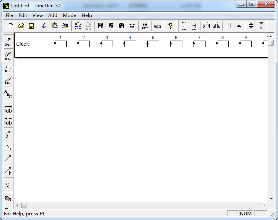Click the rising edge up-arrow waveform icon
This screenshot has height=220, width=278.
coord(229,26)
